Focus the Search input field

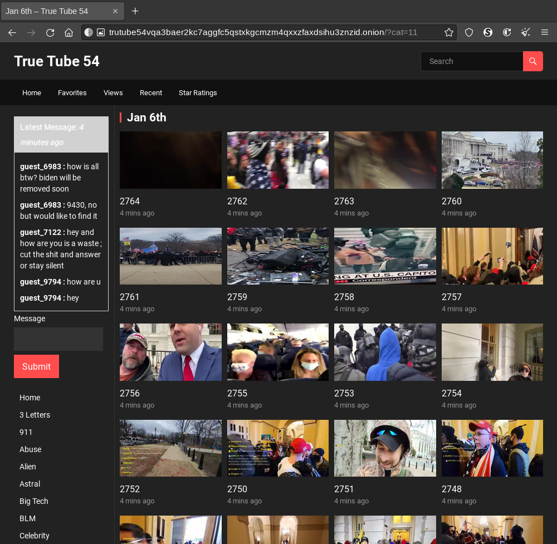(472, 61)
